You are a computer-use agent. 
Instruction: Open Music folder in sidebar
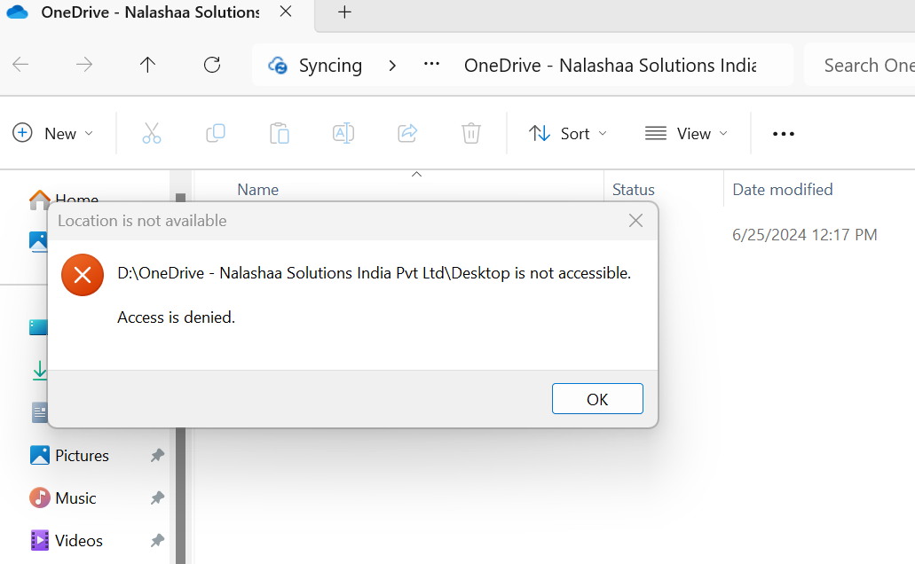click(x=75, y=498)
